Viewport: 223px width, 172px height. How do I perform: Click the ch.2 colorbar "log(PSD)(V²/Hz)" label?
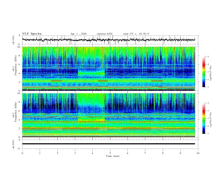click(211, 120)
